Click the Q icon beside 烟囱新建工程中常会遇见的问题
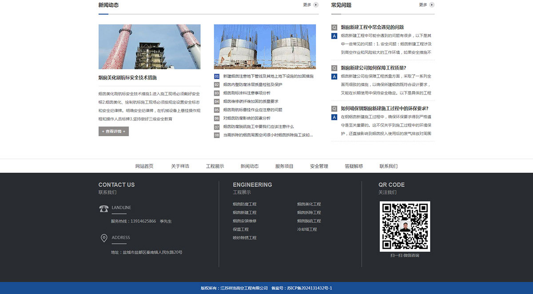Screen dimensions: 533x294 (334, 28)
